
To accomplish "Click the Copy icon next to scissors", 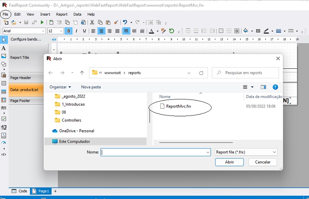I will pos(100,22).
